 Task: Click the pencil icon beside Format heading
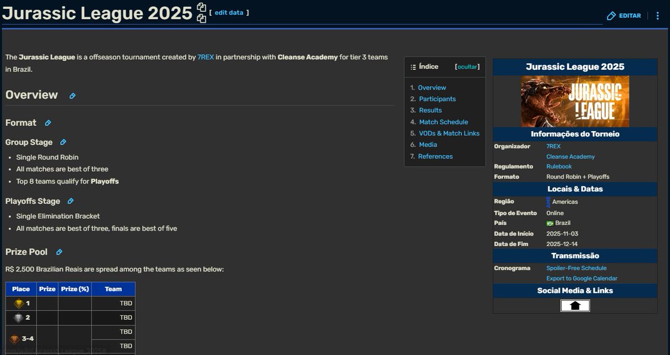(48, 123)
